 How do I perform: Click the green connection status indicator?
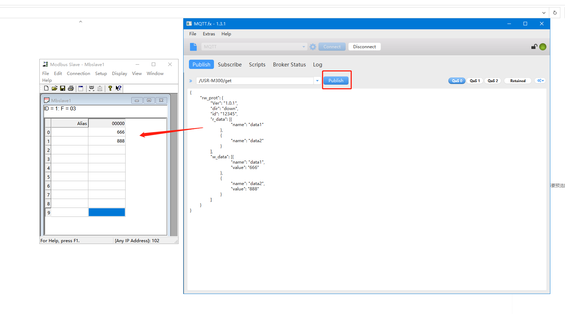point(542,47)
